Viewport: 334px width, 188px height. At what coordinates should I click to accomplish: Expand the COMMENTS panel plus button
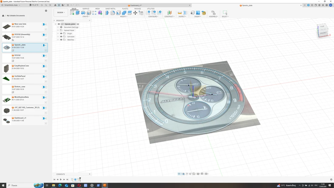90,174
